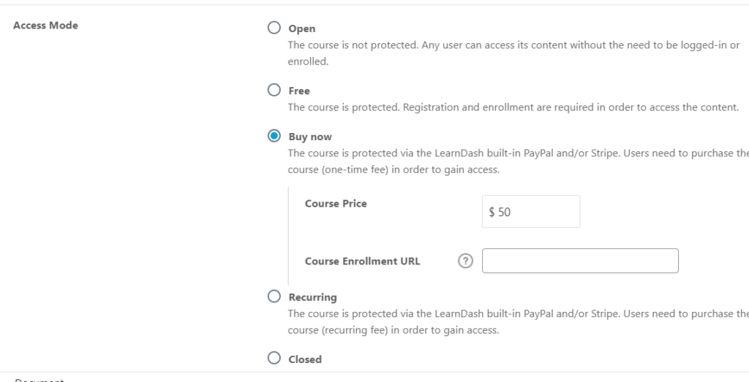
Task: Choose the Free access mode radio button
Action: tap(274, 90)
